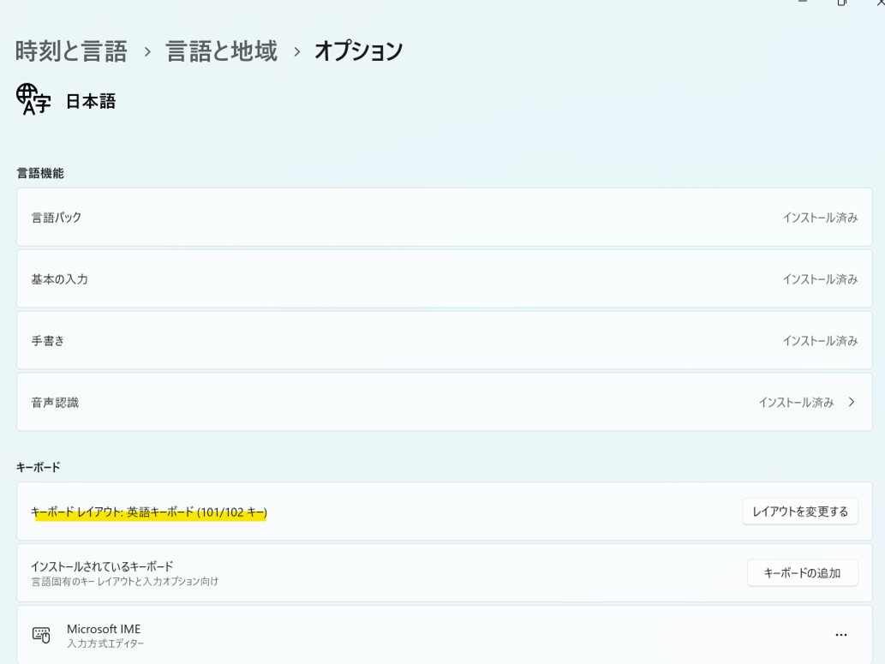Click the 日本語 heading text
Viewport: 885px width, 664px height.
click(90, 101)
